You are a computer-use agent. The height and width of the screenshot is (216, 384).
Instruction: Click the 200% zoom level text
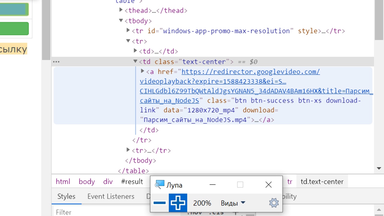[202, 203]
